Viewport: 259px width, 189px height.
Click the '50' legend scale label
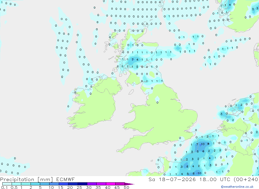click(x=126, y=187)
